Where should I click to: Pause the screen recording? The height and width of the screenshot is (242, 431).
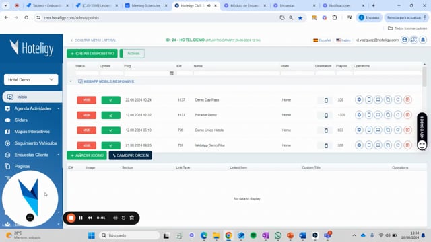point(81,218)
